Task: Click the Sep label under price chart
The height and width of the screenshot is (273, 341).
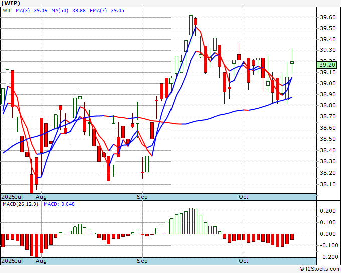Action: [x=142, y=197]
